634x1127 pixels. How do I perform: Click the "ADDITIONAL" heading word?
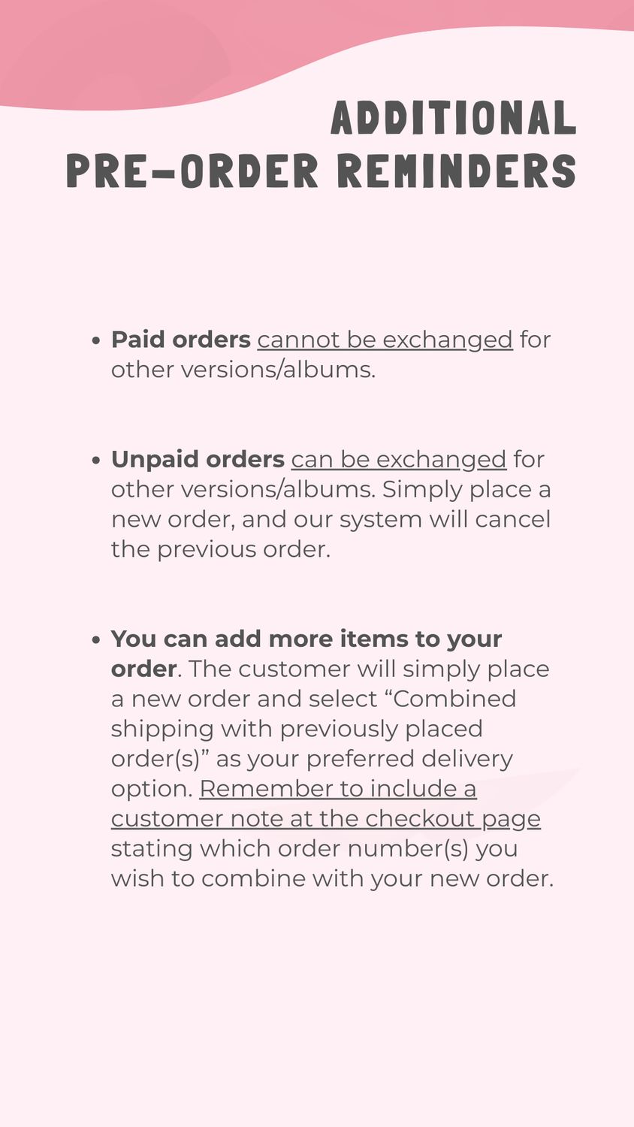(x=454, y=119)
